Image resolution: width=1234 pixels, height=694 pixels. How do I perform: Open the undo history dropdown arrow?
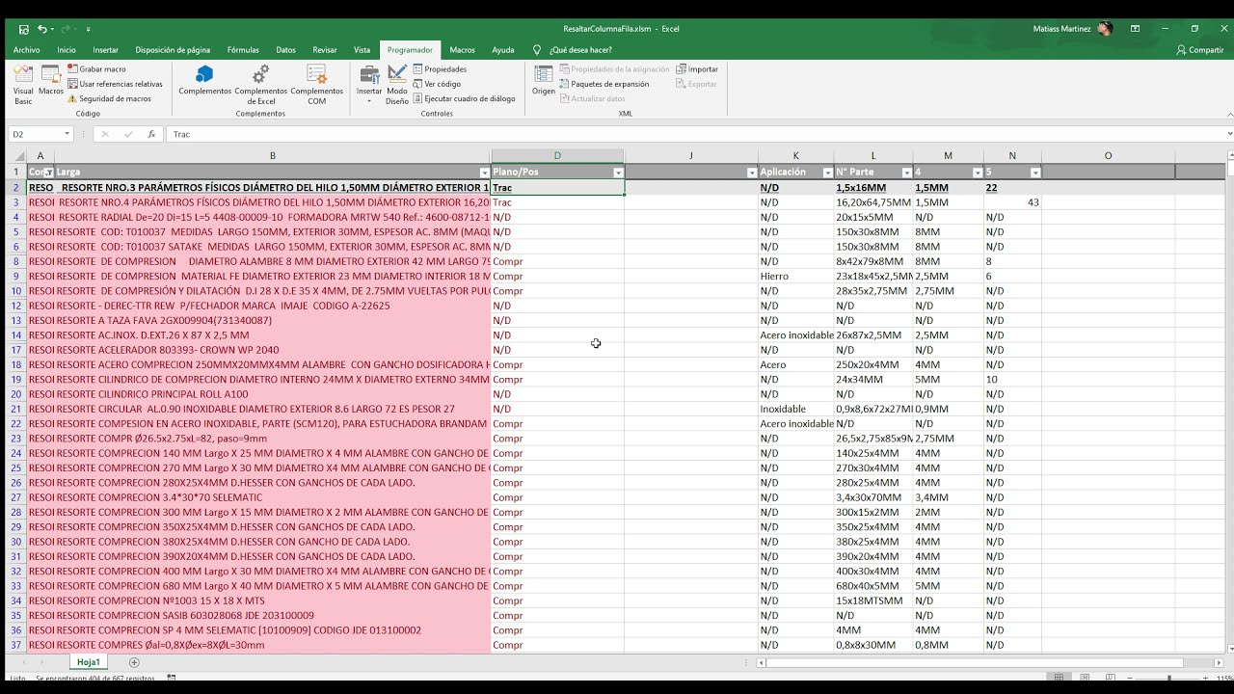coord(52,29)
